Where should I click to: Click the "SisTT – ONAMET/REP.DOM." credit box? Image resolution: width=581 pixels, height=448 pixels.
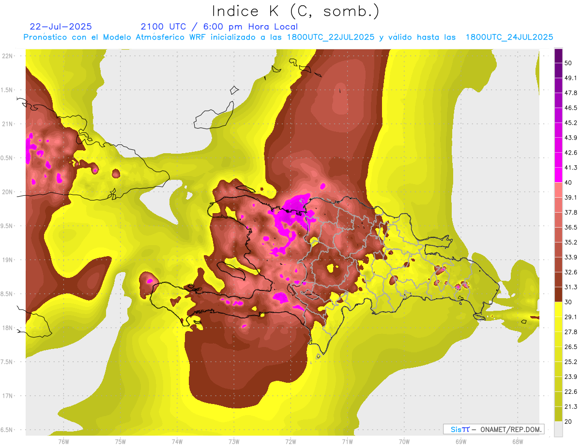click(x=493, y=429)
